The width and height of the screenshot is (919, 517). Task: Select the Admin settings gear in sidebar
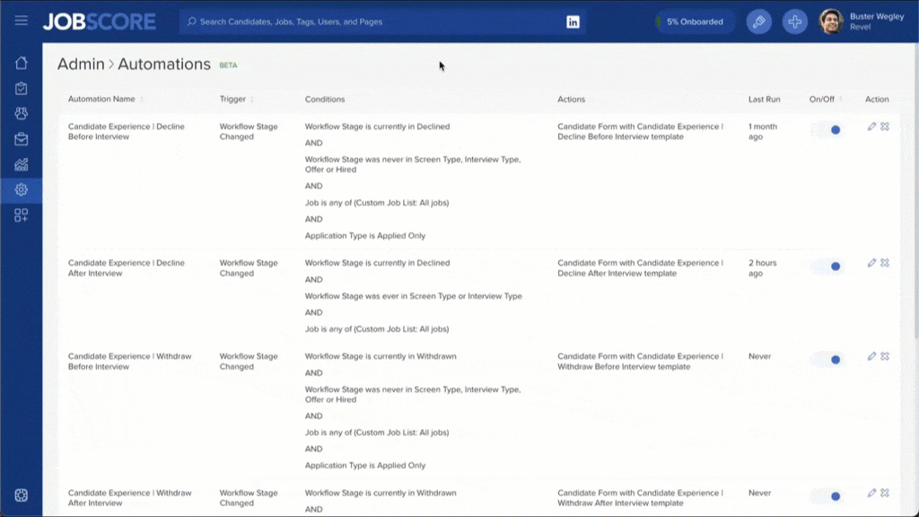21,189
